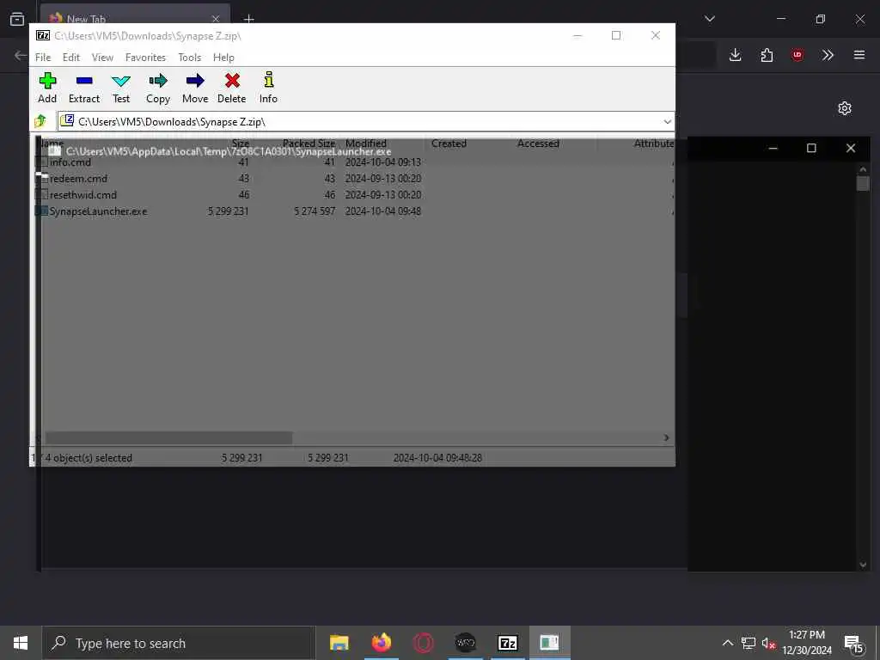Open the Help menu
Screen dimensions: 880x660
[x=223, y=58]
